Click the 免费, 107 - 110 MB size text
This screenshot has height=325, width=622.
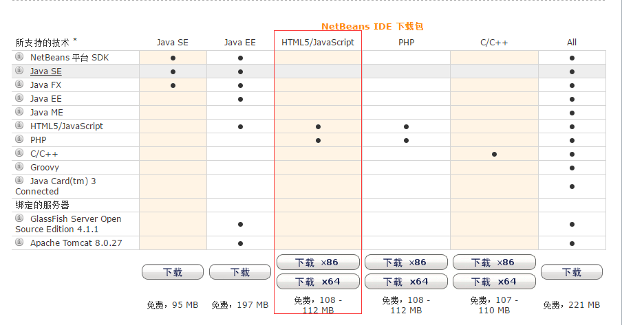[494, 305]
